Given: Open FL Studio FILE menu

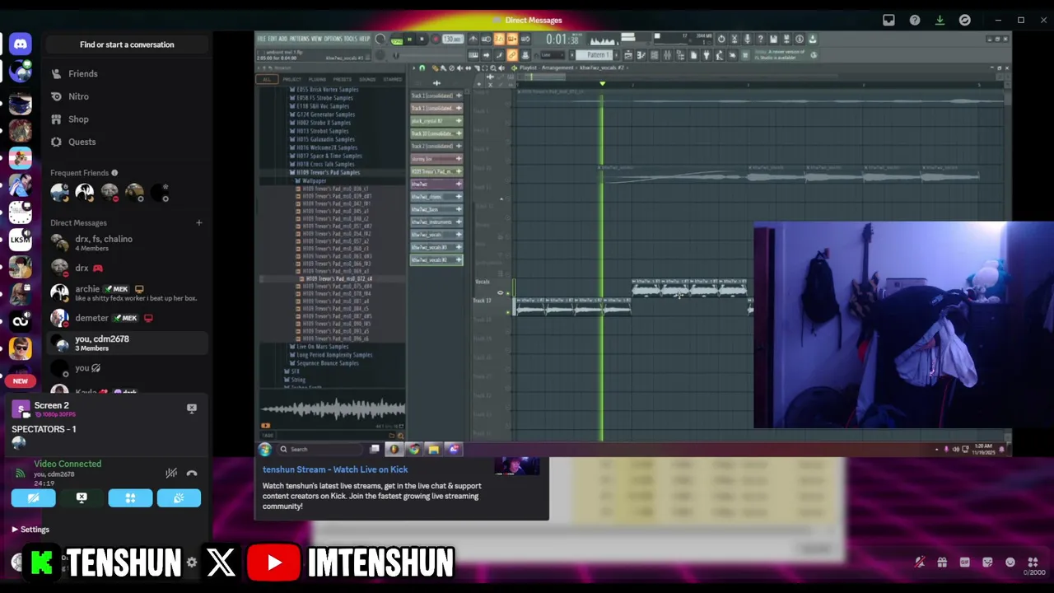Looking at the screenshot, I should click(261, 39).
